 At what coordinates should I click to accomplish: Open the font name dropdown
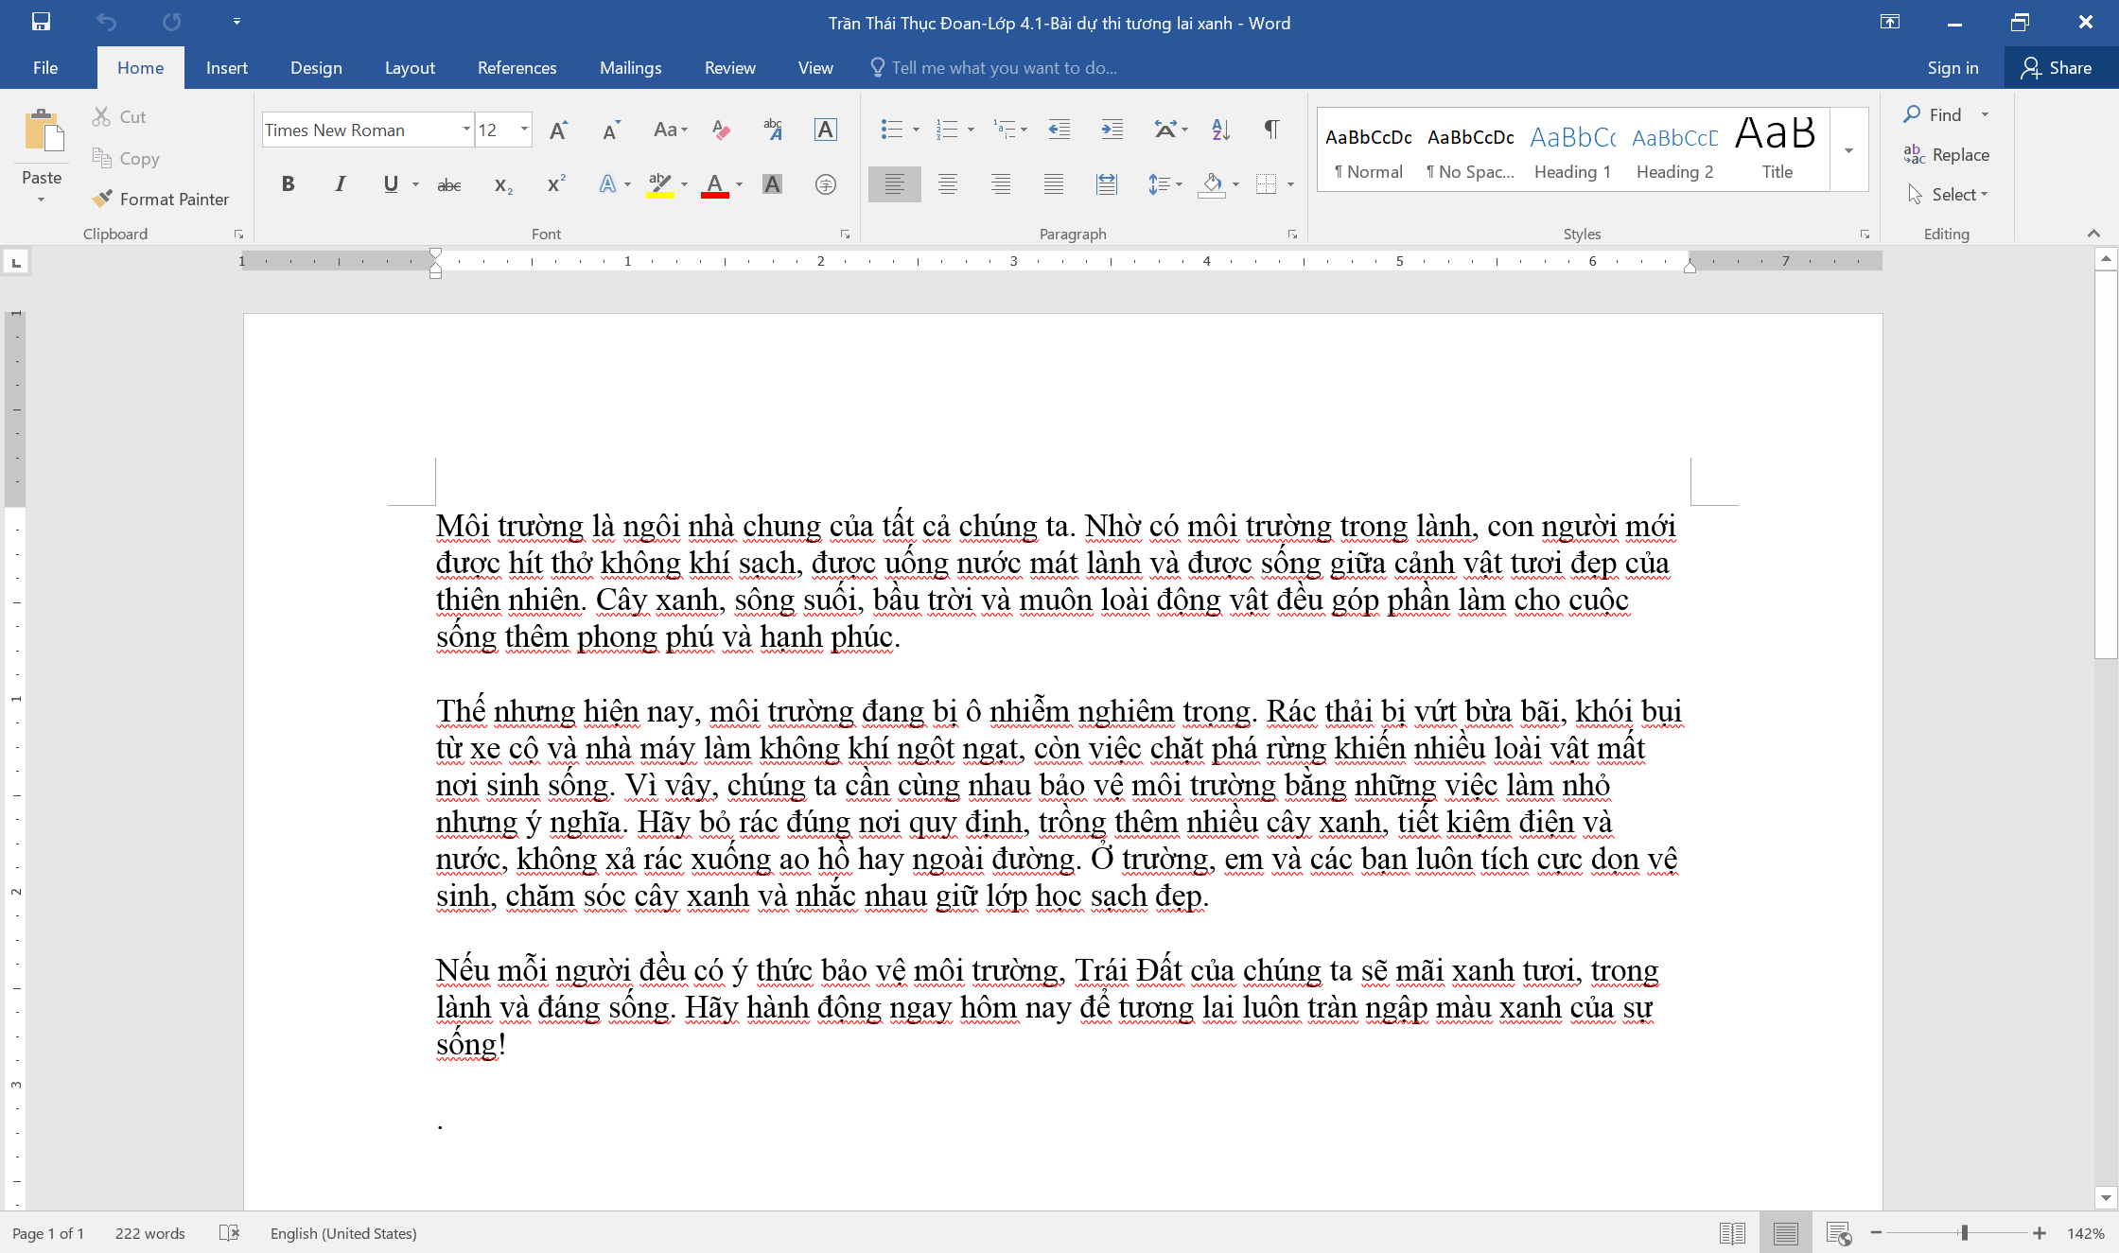pos(466,130)
